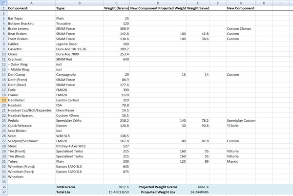
Task: Select the 'Bar Tape:' cell
Action: coord(31,18)
